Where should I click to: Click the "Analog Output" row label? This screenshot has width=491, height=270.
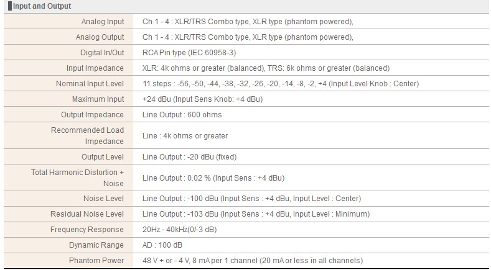coord(100,37)
